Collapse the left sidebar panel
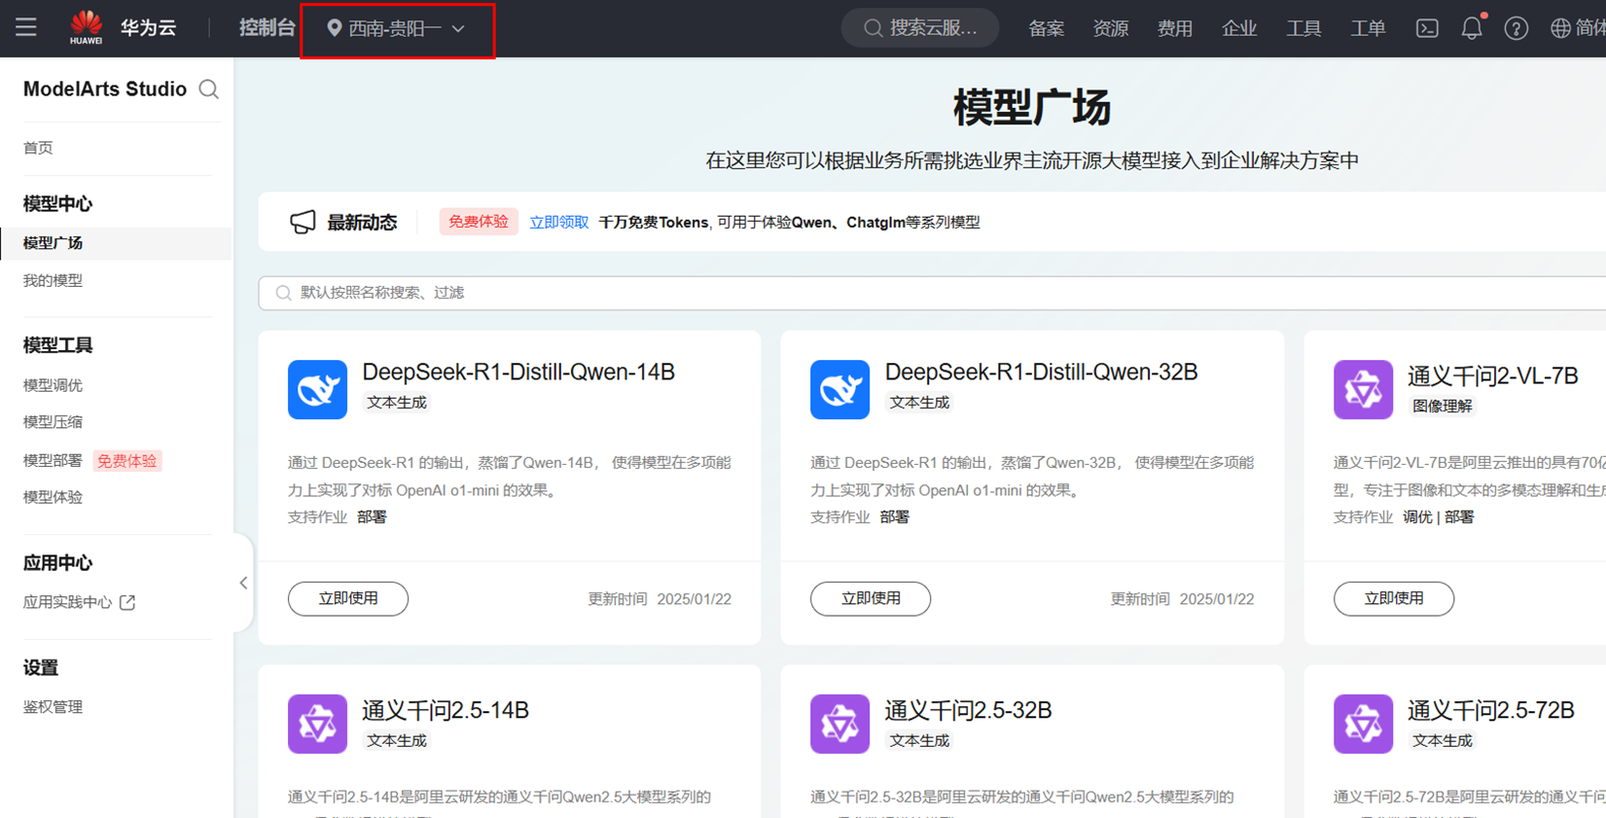Image resolution: width=1606 pixels, height=818 pixels. click(243, 583)
